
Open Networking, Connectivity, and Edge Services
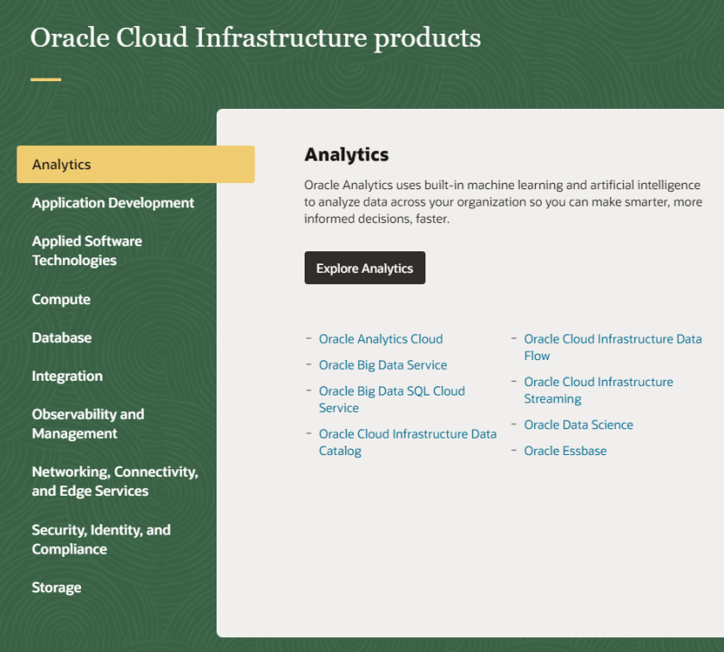pyautogui.click(x=115, y=482)
